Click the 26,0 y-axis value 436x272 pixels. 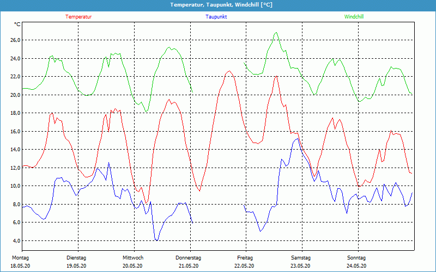pyautogui.click(x=15, y=40)
